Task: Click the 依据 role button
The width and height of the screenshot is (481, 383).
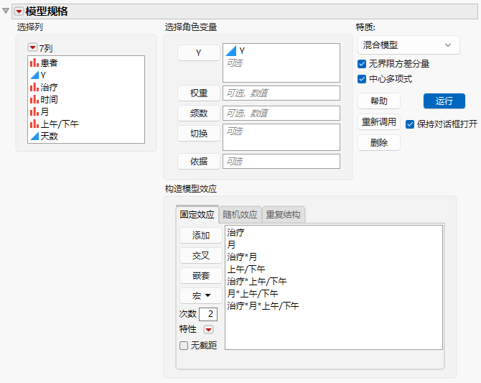Action: coord(198,161)
